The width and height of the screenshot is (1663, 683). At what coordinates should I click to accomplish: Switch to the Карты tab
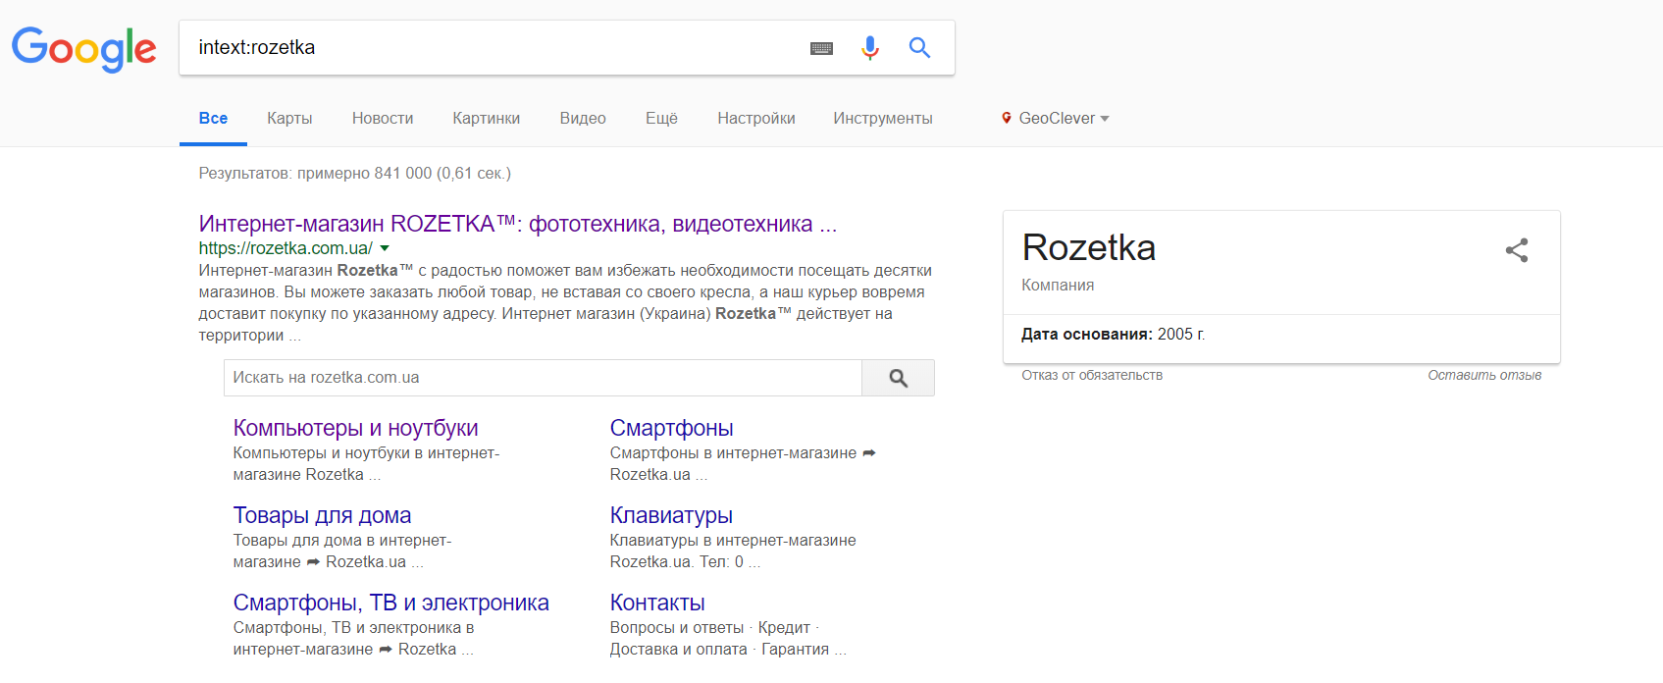[x=289, y=118]
